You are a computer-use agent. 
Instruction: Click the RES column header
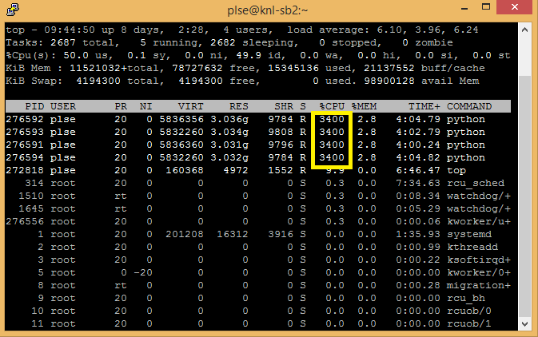[239, 107]
